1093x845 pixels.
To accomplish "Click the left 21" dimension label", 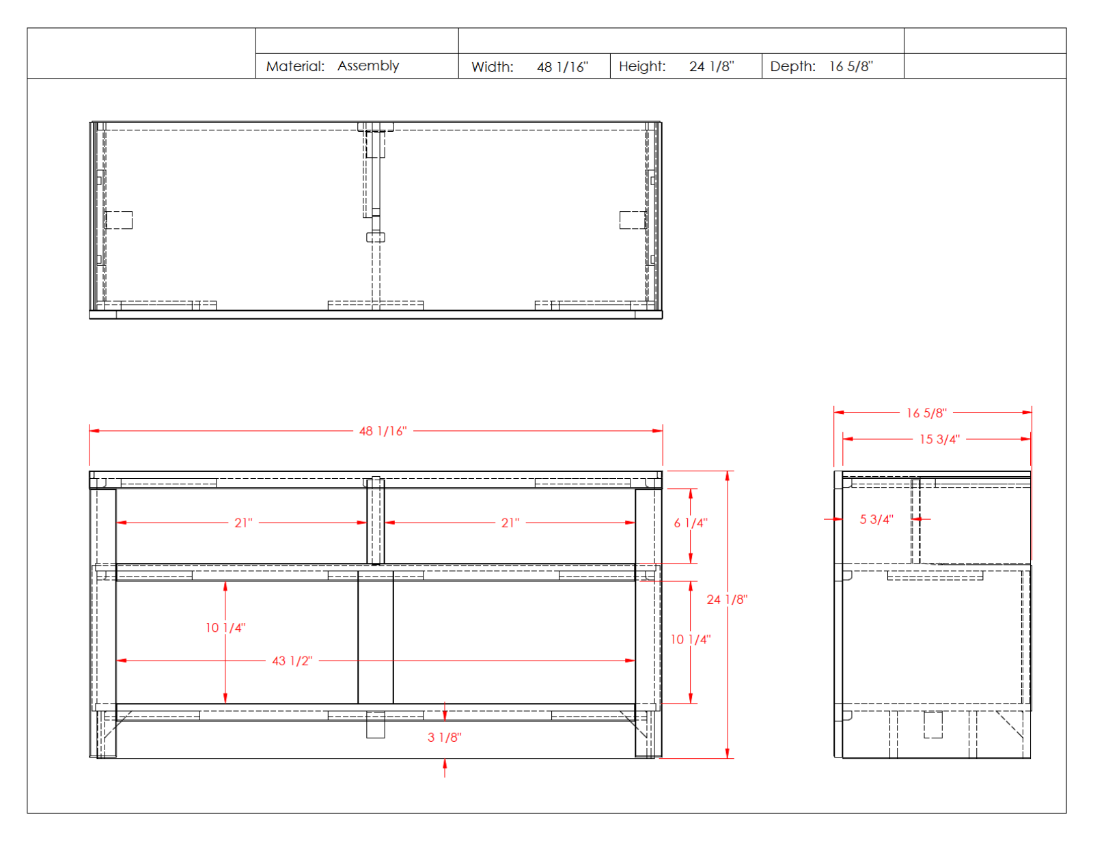I will (243, 523).
